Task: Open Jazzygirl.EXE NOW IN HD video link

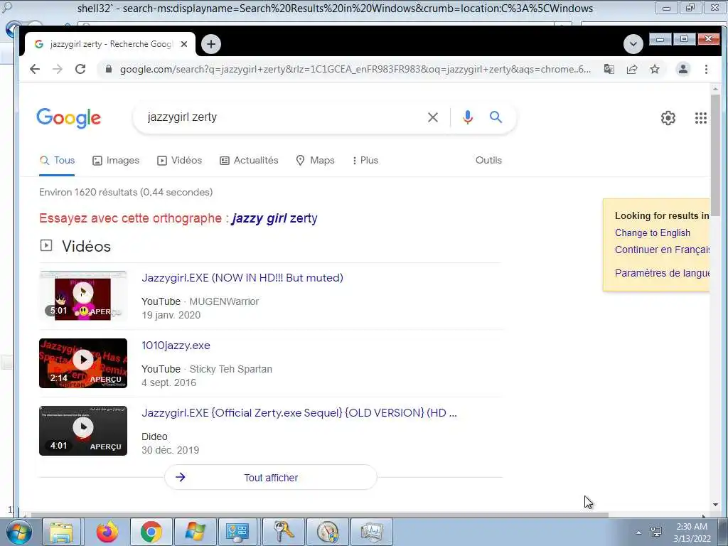Action: click(x=242, y=278)
